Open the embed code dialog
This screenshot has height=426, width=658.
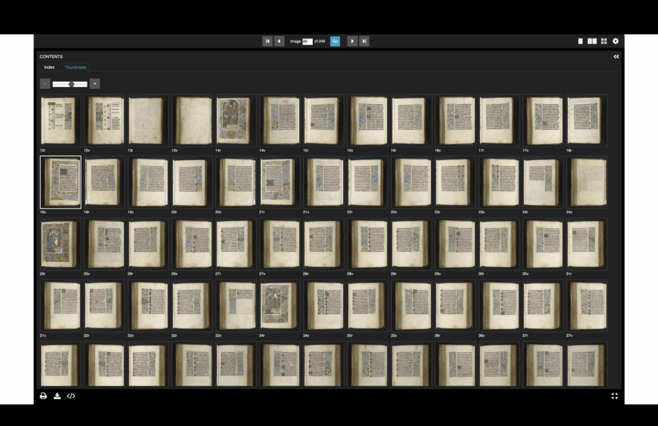tap(71, 396)
